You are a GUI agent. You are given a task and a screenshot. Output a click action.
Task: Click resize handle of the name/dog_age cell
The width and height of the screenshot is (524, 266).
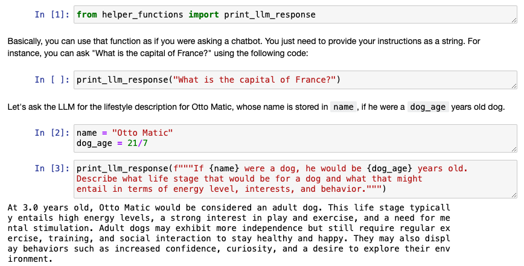514,149
